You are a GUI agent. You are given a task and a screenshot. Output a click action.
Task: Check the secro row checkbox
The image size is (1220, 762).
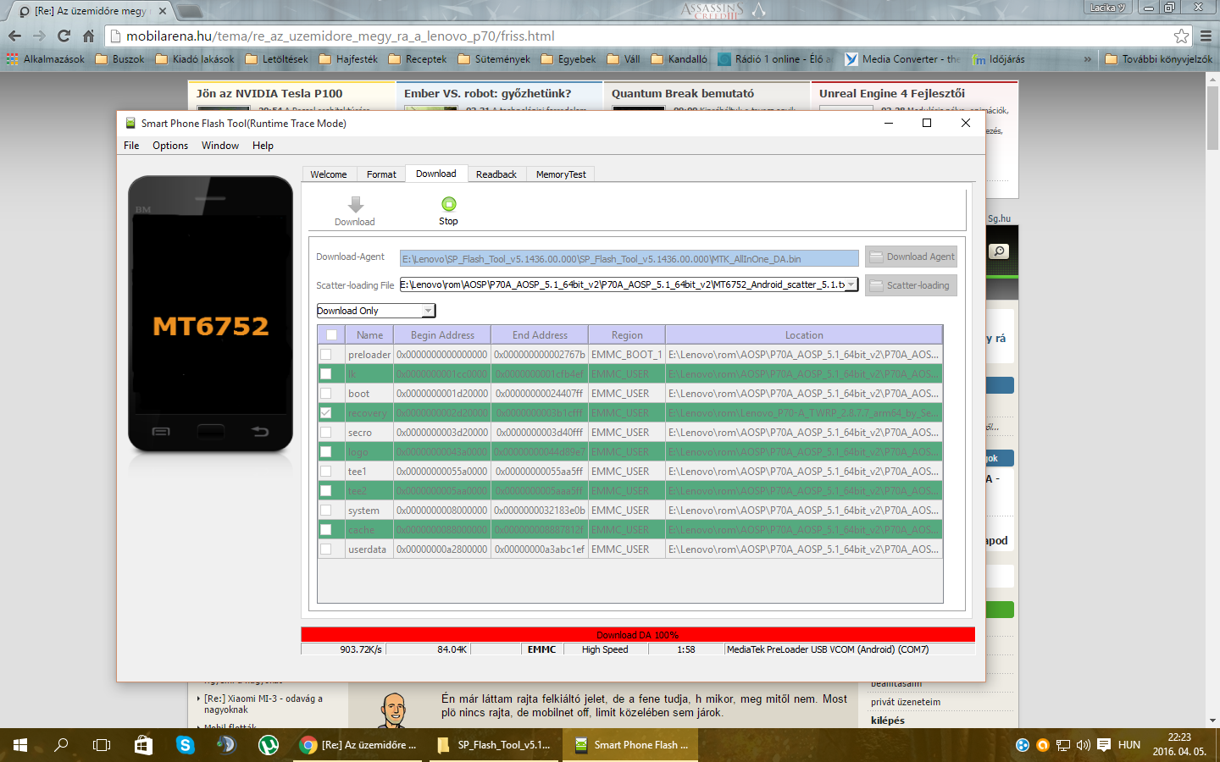pos(325,432)
